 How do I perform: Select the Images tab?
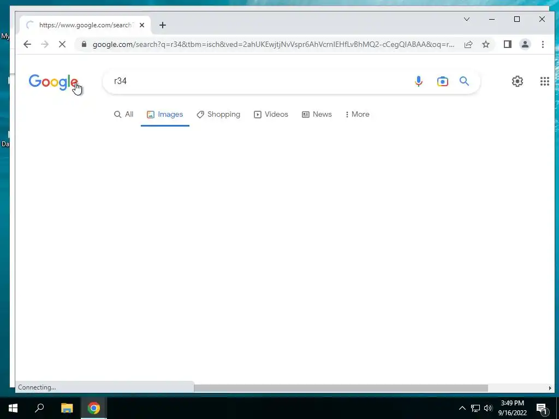pos(165,115)
